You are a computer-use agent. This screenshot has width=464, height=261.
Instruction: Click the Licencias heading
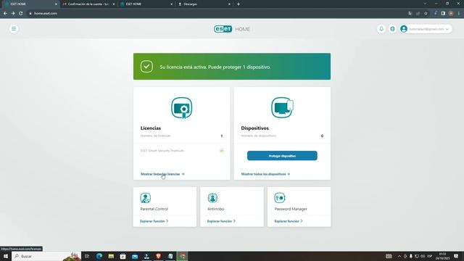151,128
